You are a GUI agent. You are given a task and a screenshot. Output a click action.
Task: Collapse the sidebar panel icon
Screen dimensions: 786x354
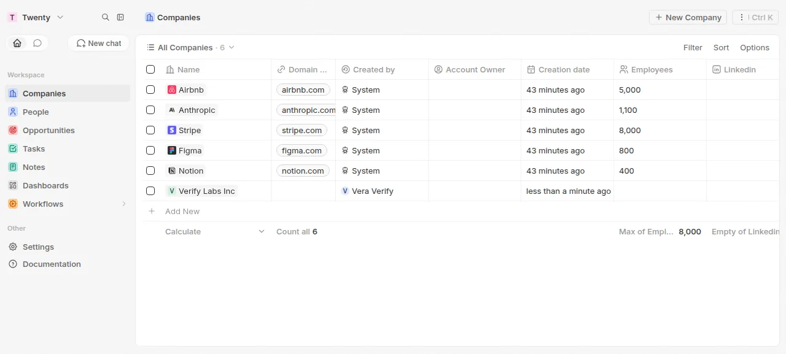pyautogui.click(x=120, y=17)
